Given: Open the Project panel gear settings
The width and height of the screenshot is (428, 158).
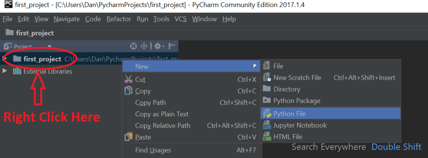Looking at the screenshot, I should 159,46.
